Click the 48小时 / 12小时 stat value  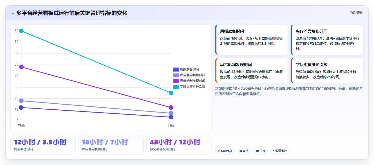[175, 142]
